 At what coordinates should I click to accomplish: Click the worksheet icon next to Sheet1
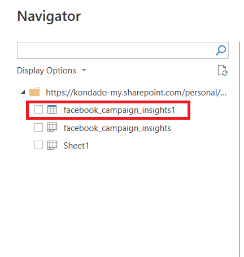point(52,145)
